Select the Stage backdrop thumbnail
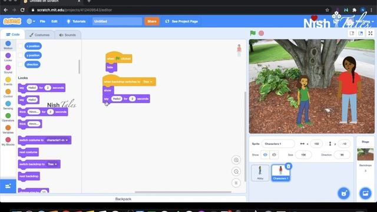This screenshot has width=377, height=212. [365, 154]
